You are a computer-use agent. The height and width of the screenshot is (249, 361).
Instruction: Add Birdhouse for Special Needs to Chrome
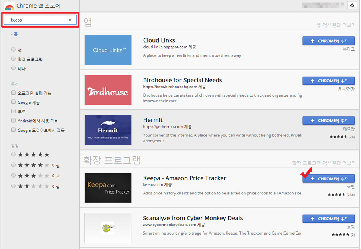pyautogui.click(x=329, y=81)
